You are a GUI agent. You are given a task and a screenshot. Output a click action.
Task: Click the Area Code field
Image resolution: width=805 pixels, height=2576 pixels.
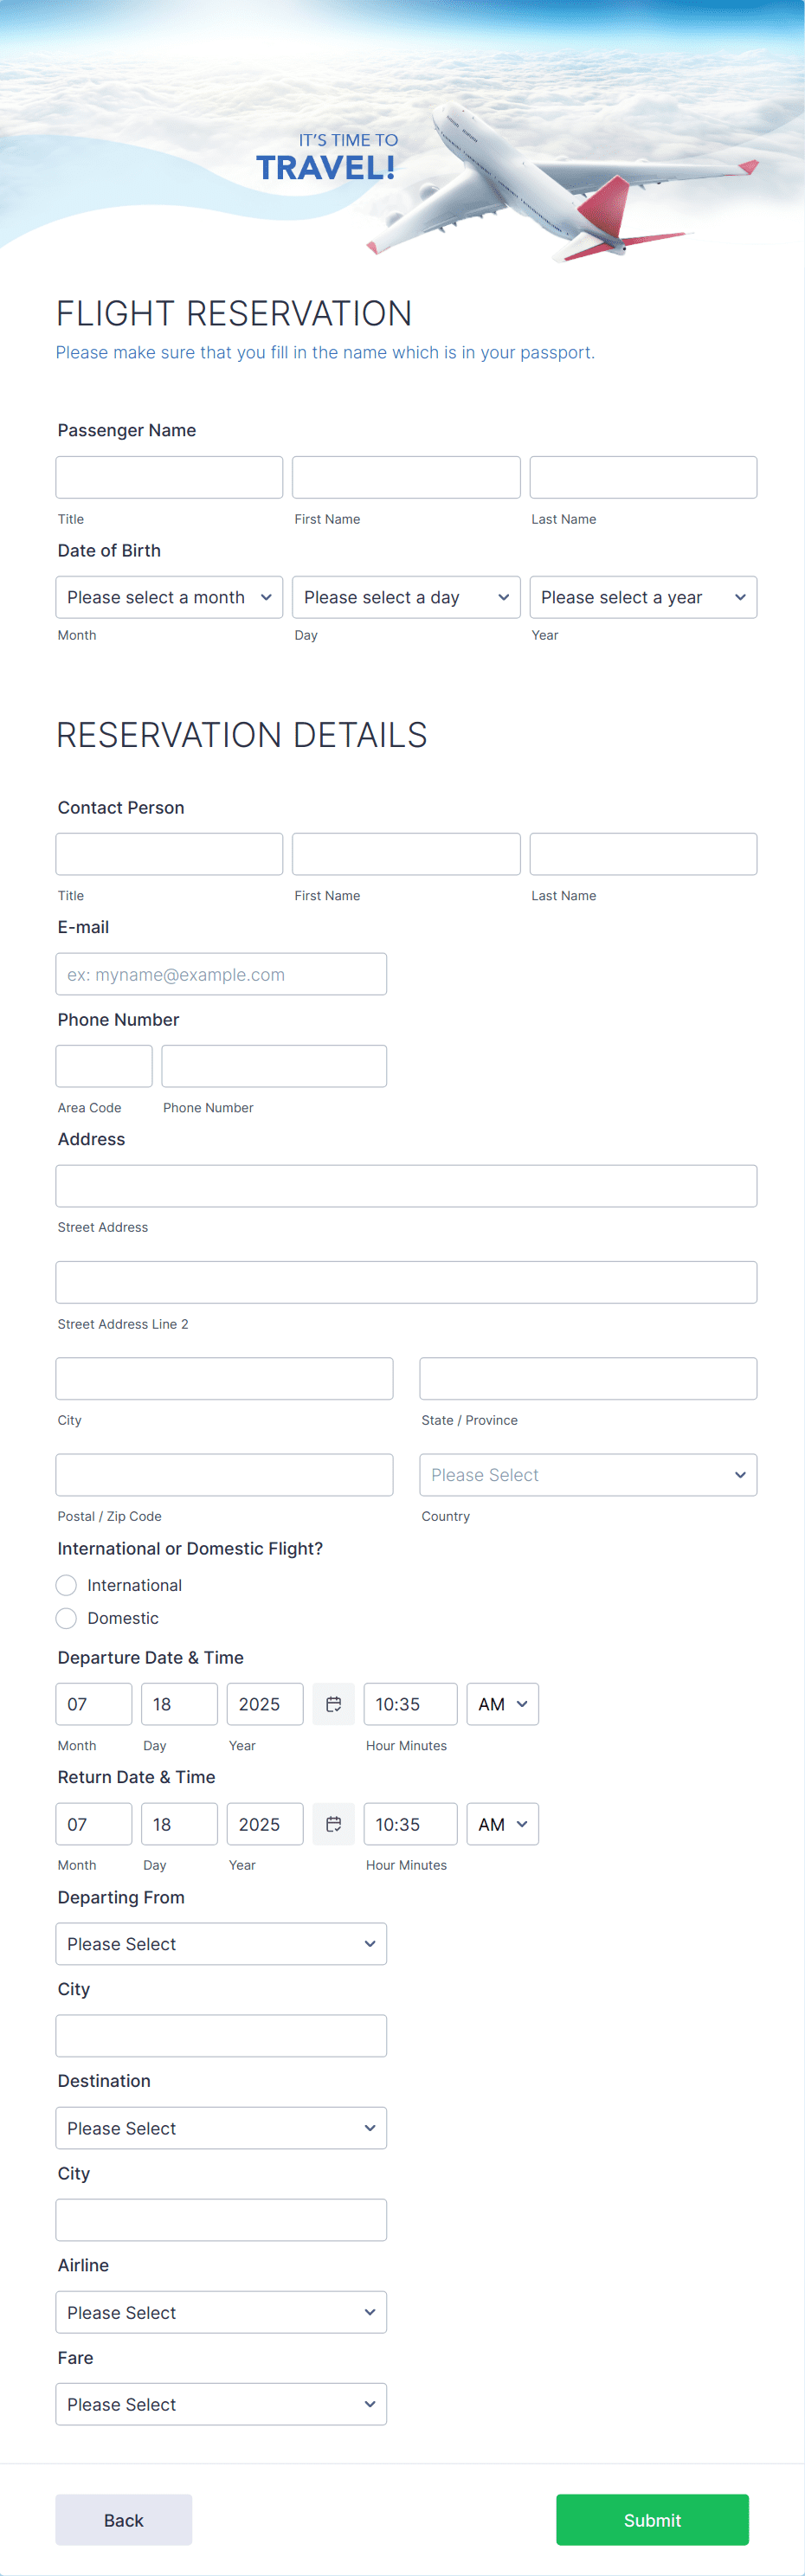coord(104,1065)
